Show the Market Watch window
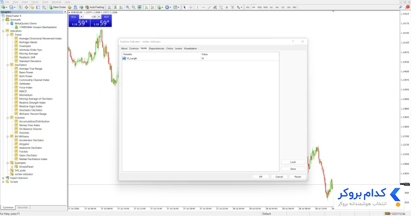411x216 pixels. 20,7
